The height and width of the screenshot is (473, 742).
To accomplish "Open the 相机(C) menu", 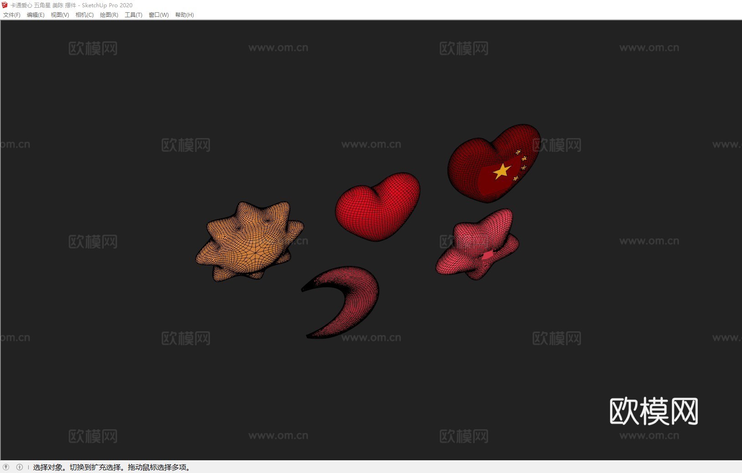I will pos(84,15).
